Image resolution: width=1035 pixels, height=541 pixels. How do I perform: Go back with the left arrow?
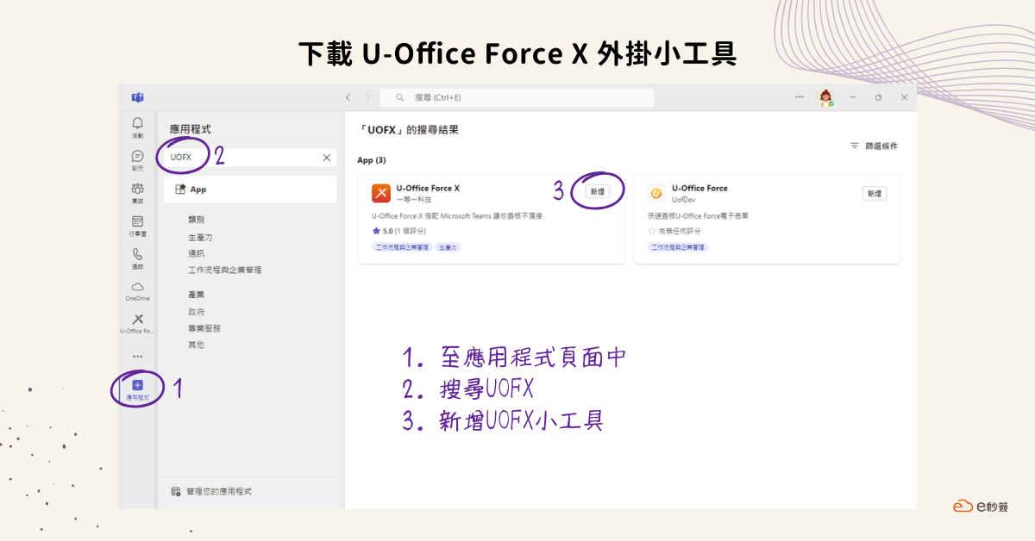click(348, 97)
